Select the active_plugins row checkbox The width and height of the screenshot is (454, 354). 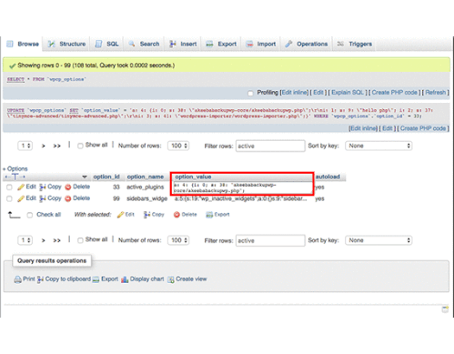click(x=9, y=187)
